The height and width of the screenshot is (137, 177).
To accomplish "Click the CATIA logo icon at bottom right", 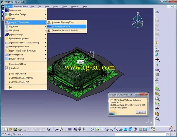I will pyautogui.click(x=172, y=129).
